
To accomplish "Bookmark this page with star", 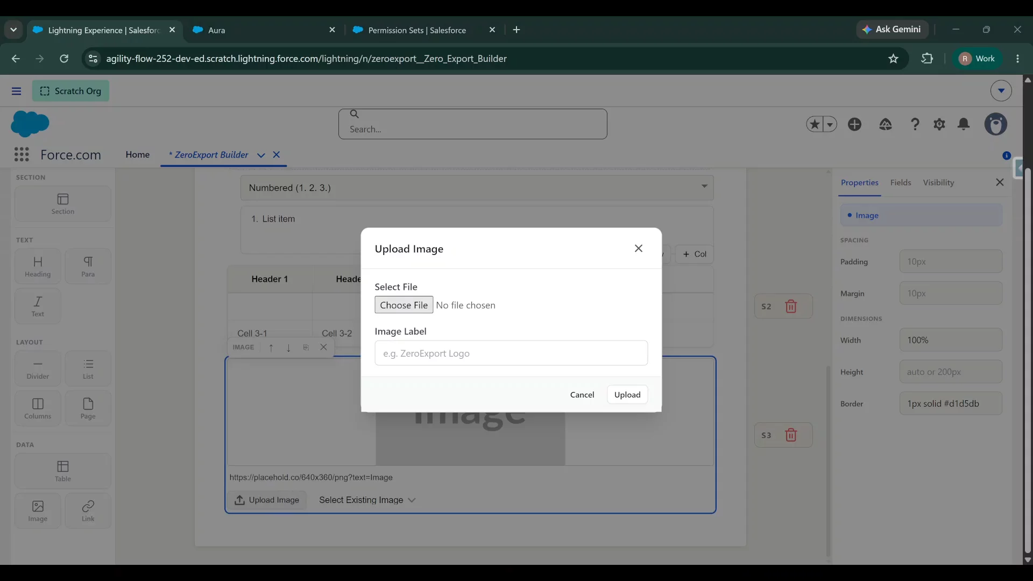I will pos(894,59).
